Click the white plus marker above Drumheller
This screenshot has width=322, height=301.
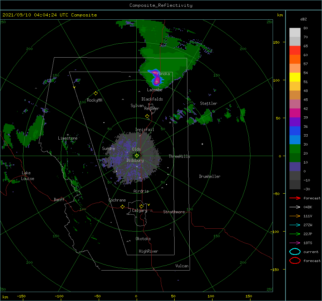click(x=202, y=144)
